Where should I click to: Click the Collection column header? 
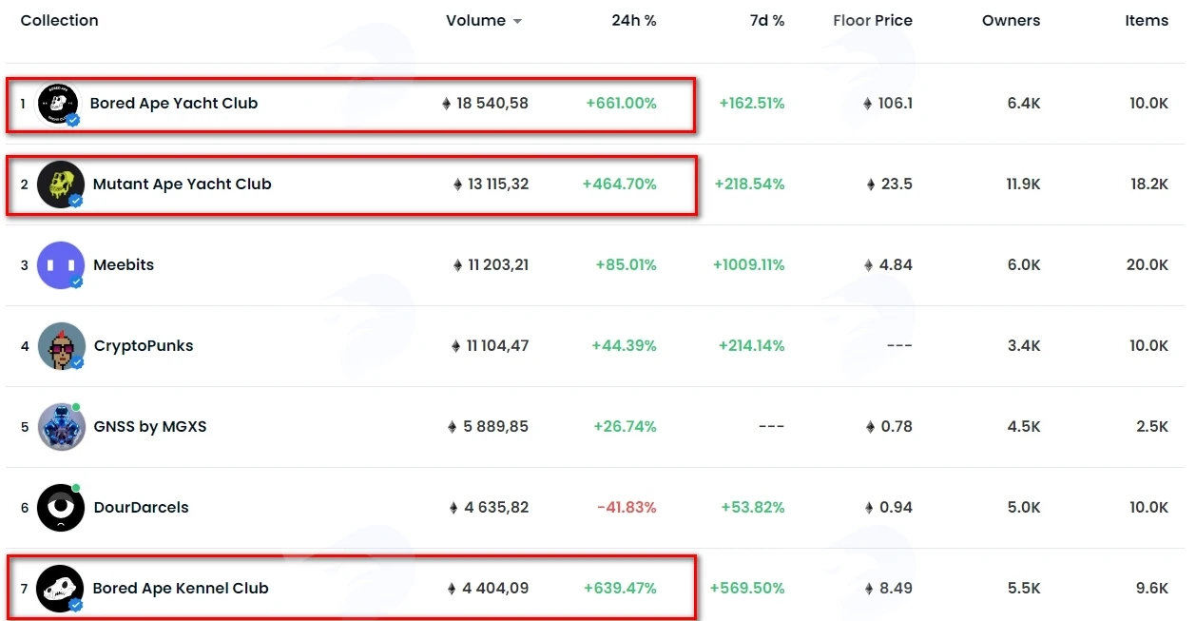59,21
